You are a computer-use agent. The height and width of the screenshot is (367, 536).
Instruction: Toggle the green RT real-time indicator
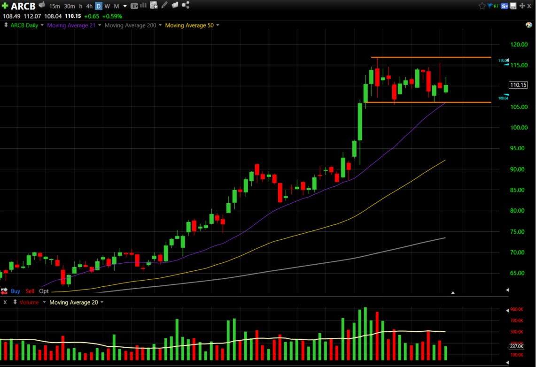496,6
